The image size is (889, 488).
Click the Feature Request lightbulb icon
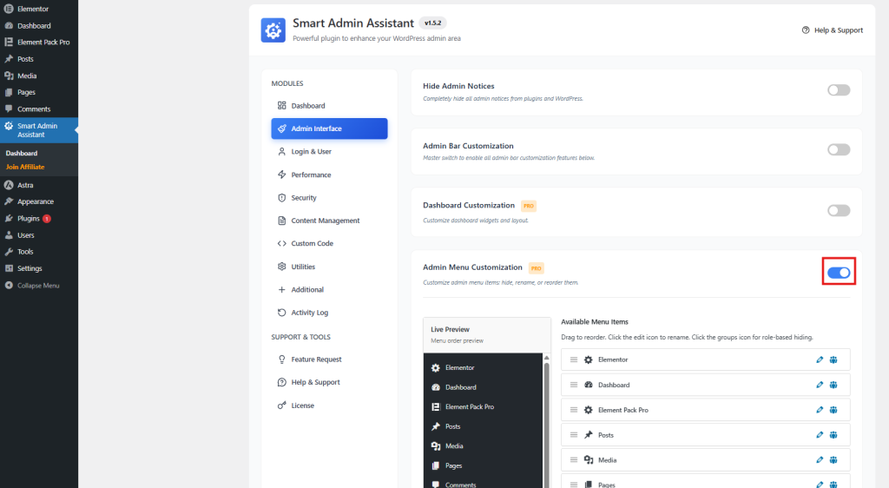[x=282, y=359]
